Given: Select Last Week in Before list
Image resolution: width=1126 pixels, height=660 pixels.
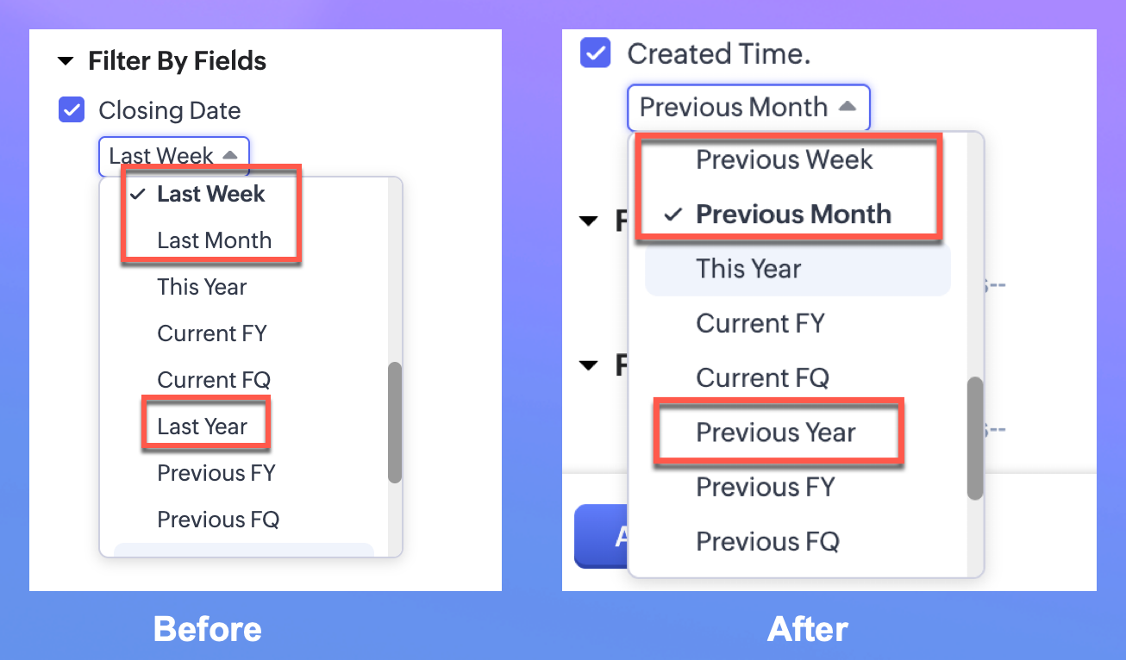Looking at the screenshot, I should pos(210,194).
